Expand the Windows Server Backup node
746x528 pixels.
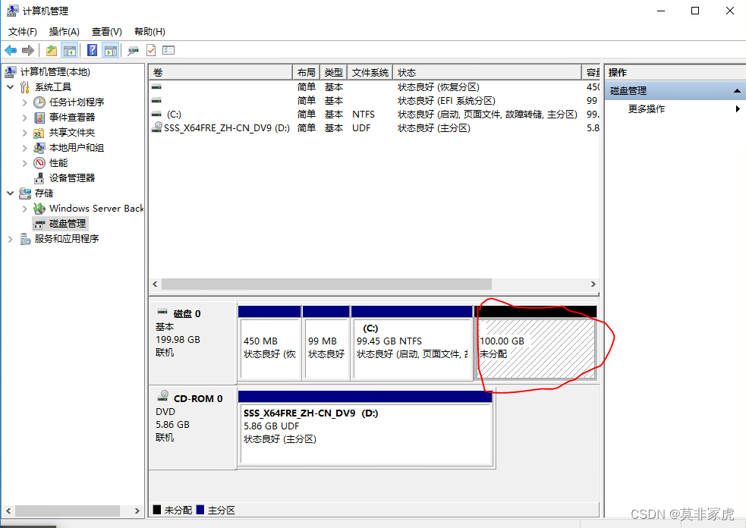(x=25, y=209)
